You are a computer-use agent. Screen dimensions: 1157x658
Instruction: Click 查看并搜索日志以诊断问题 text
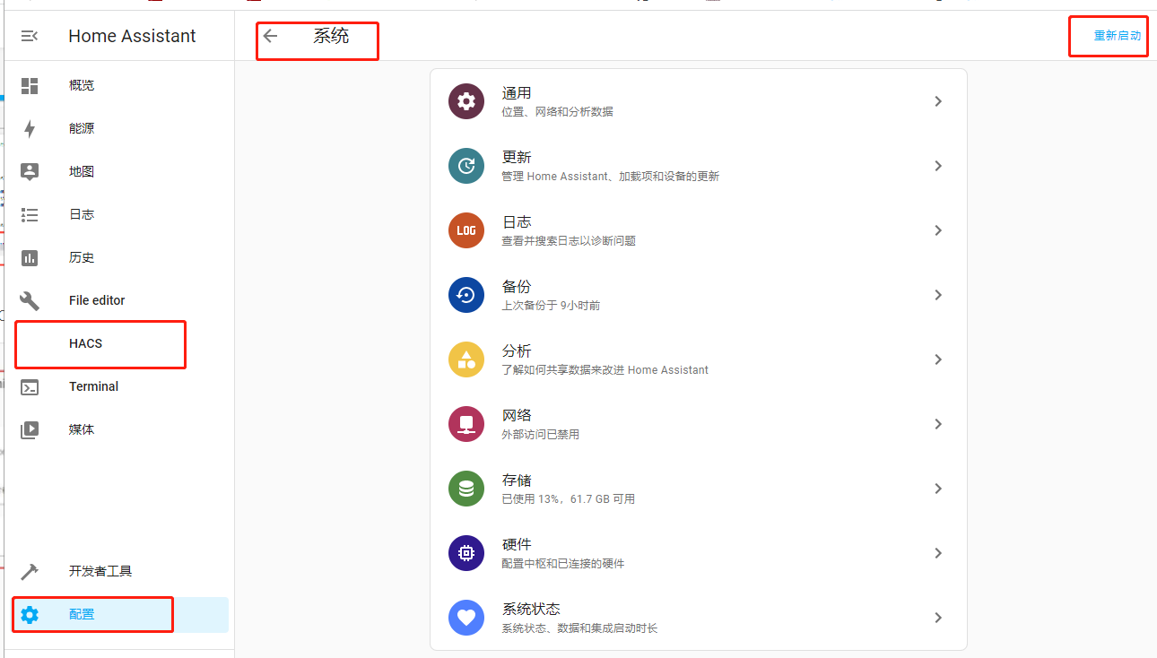tap(569, 241)
